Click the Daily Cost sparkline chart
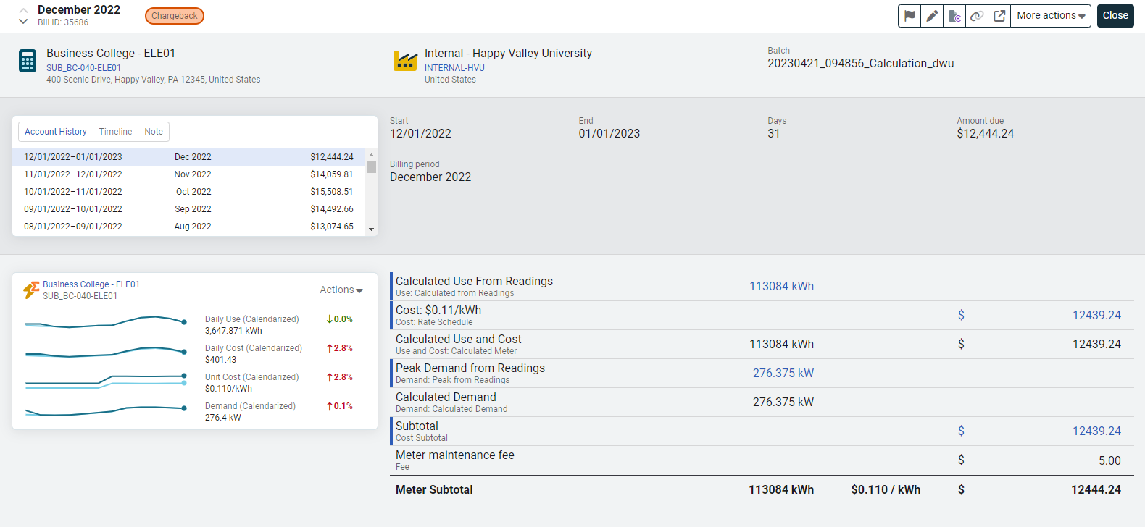Viewport: 1145px width, 527px height. (106, 353)
